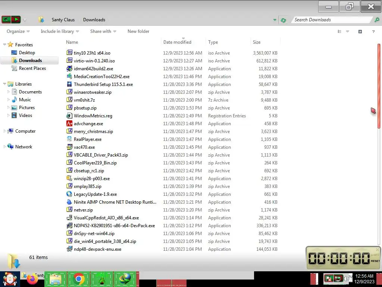Select the file dnSpy-net-win64.zip
The width and height of the screenshot is (382, 287).
point(94,233)
